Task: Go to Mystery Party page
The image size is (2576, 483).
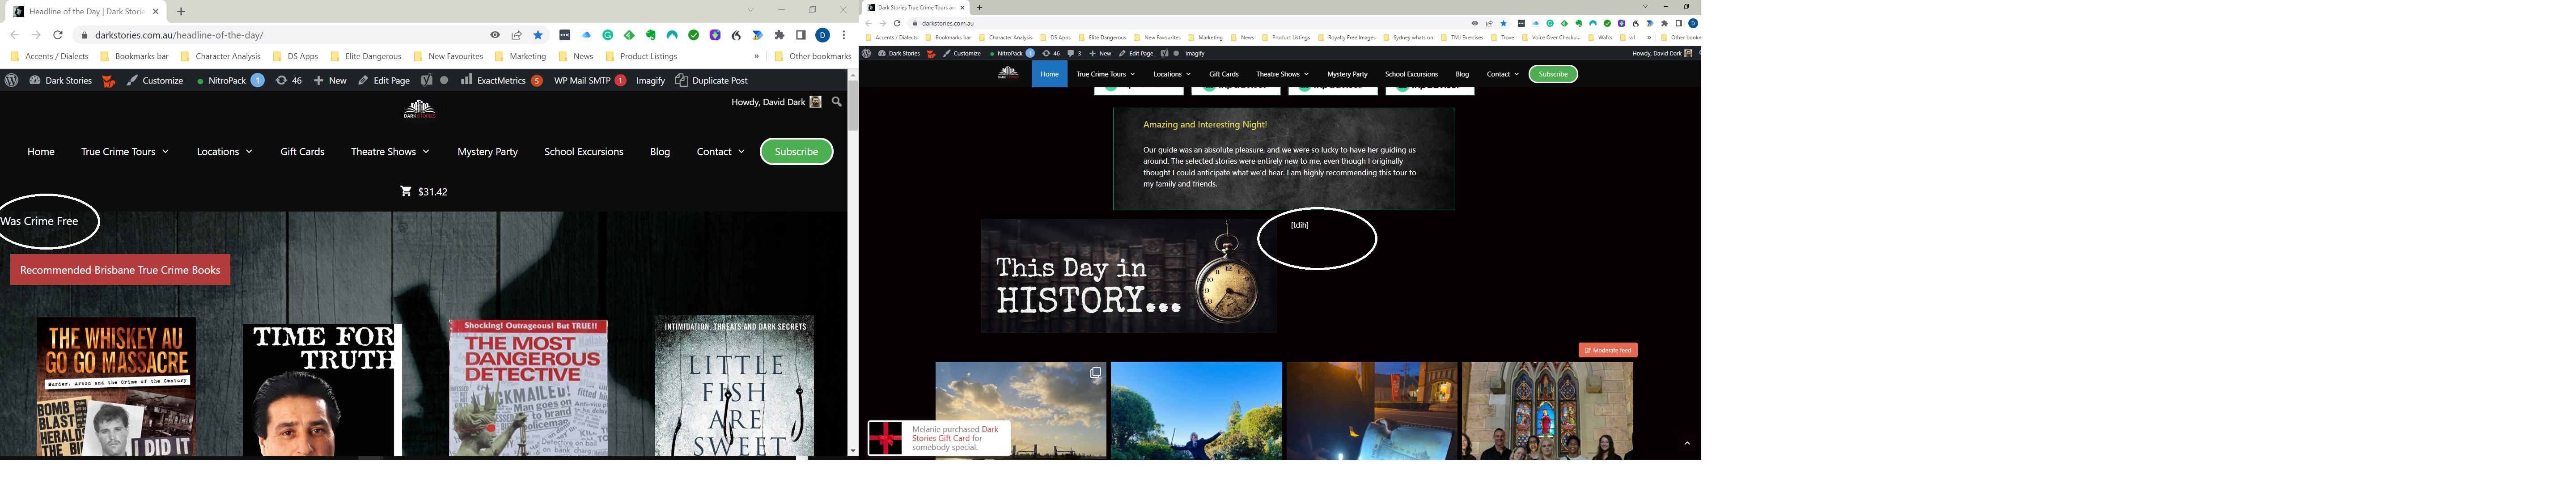Action: (487, 152)
